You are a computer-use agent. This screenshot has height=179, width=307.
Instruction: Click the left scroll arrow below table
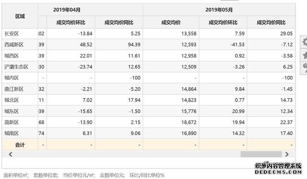(x=11, y=154)
